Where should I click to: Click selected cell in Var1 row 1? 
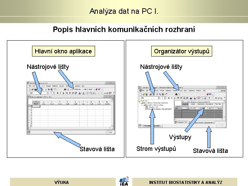36,106
